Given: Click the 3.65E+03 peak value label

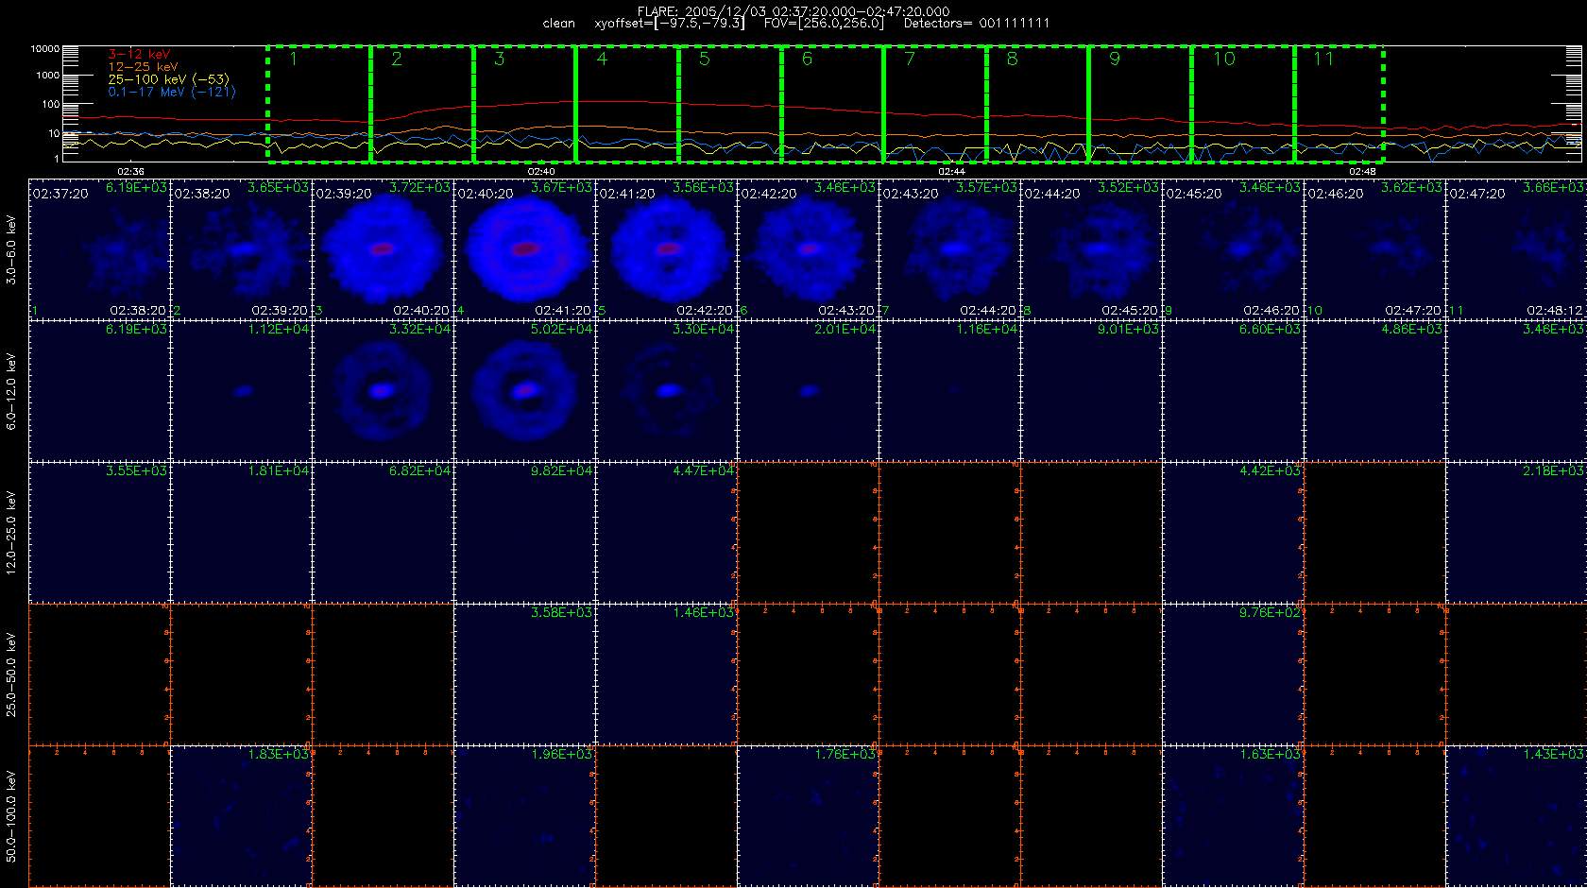Looking at the screenshot, I should pos(278,188).
